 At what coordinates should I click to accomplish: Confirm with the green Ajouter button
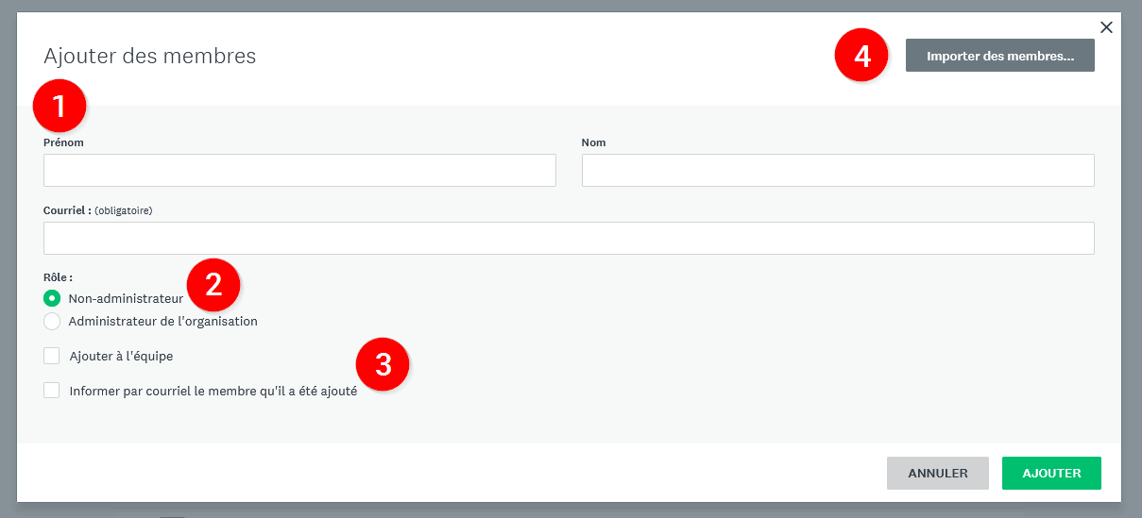coord(1050,474)
